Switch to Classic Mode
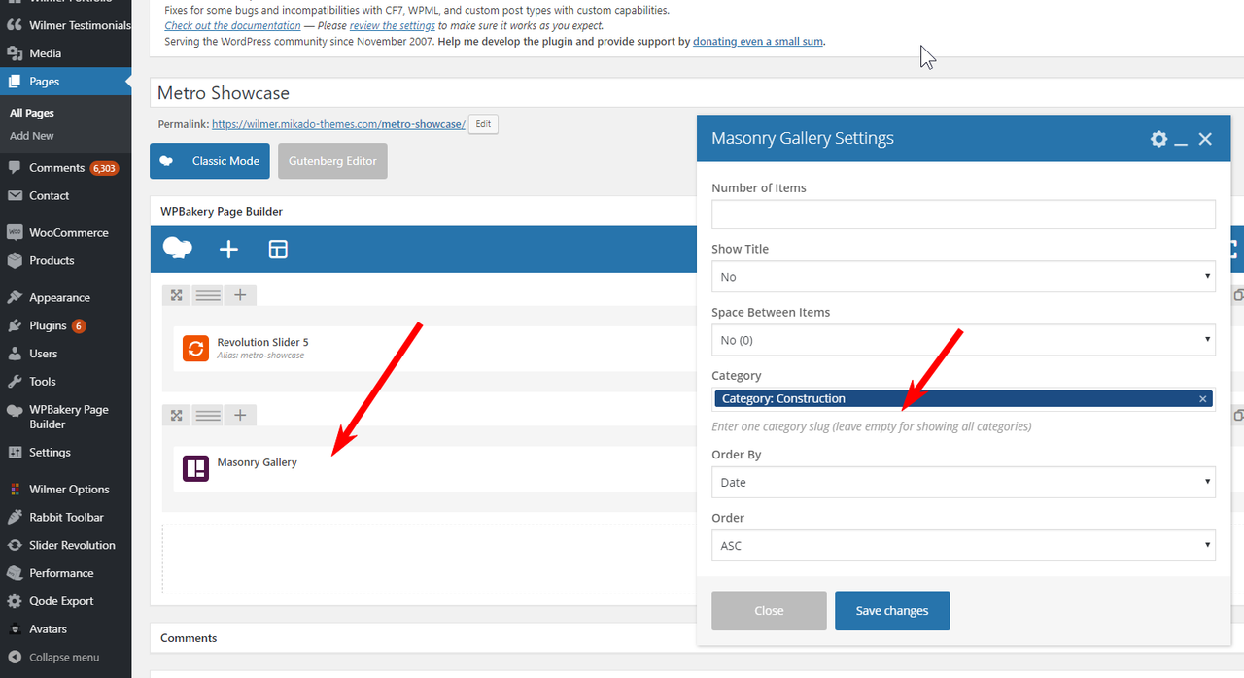This screenshot has width=1244, height=678. coord(211,161)
